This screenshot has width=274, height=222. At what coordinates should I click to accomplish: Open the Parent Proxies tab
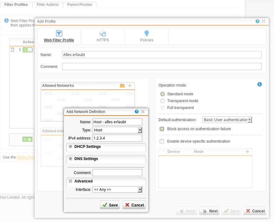click(x=79, y=4)
